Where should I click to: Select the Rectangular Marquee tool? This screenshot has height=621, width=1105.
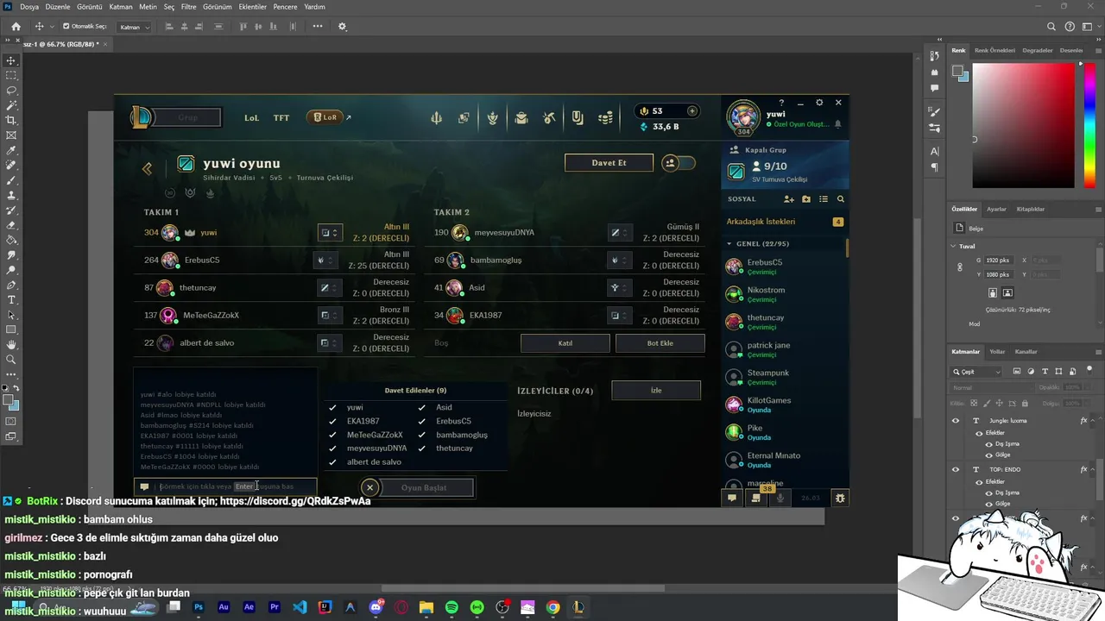point(11,76)
